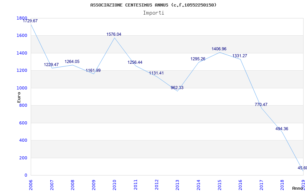Click the 45.60 data label
Image resolution: width=307 pixels, height=192 pixels.
[302, 168]
